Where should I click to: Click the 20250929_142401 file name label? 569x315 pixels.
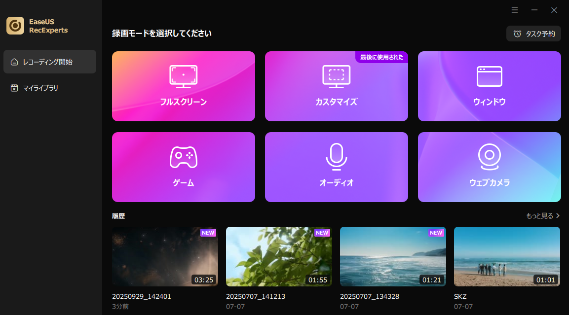pos(142,297)
